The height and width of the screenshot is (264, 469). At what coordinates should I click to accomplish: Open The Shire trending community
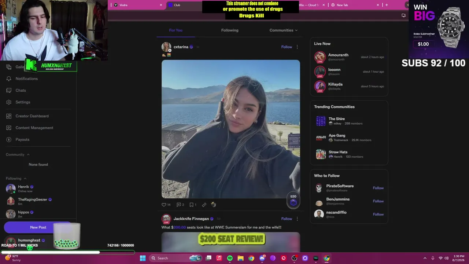point(349,121)
